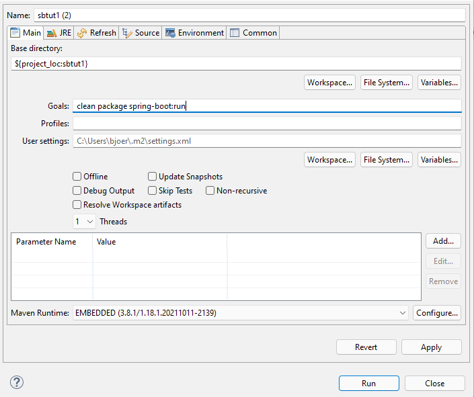Check the Debug Output option

pyautogui.click(x=77, y=191)
